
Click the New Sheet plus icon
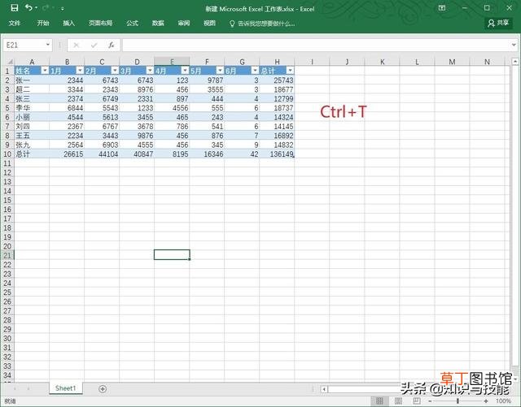pyautogui.click(x=103, y=389)
